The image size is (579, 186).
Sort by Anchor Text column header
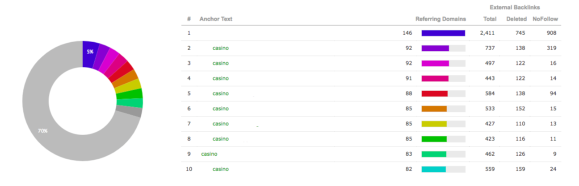[x=216, y=19]
